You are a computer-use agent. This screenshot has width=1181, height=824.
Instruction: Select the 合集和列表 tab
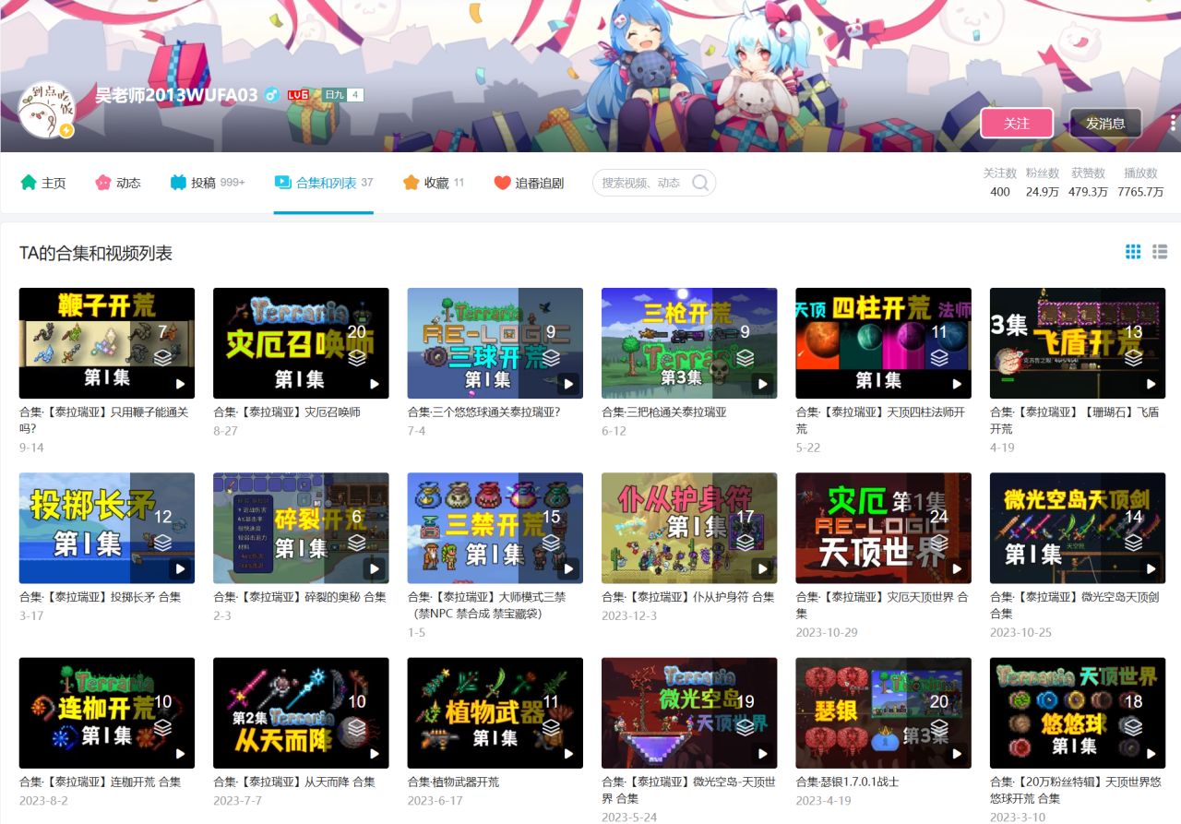[x=323, y=183]
